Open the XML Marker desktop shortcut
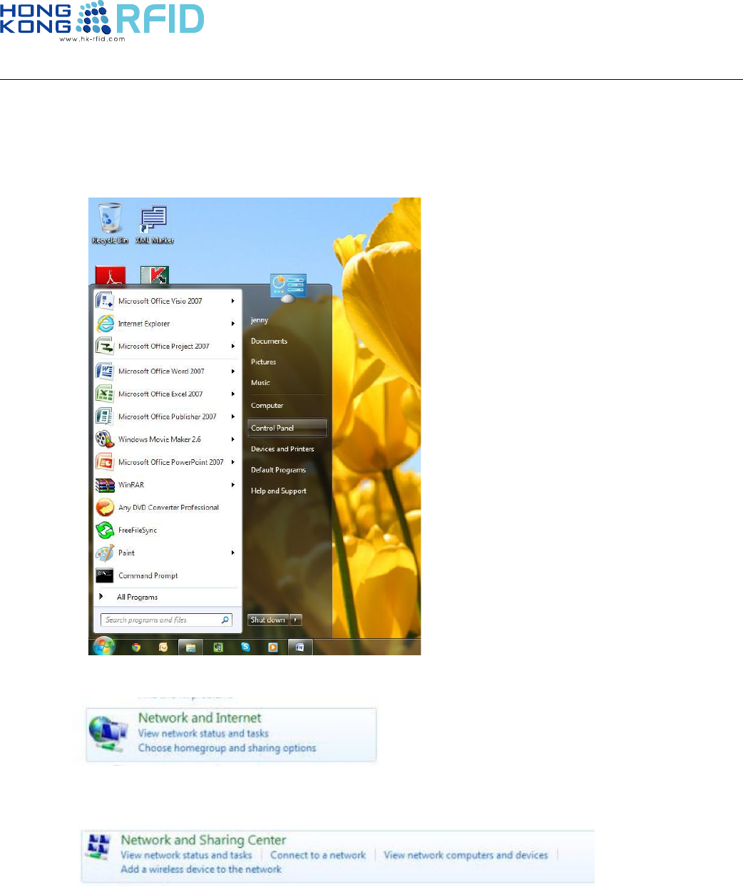Viewport: 743px width, 887px height. tap(155, 224)
